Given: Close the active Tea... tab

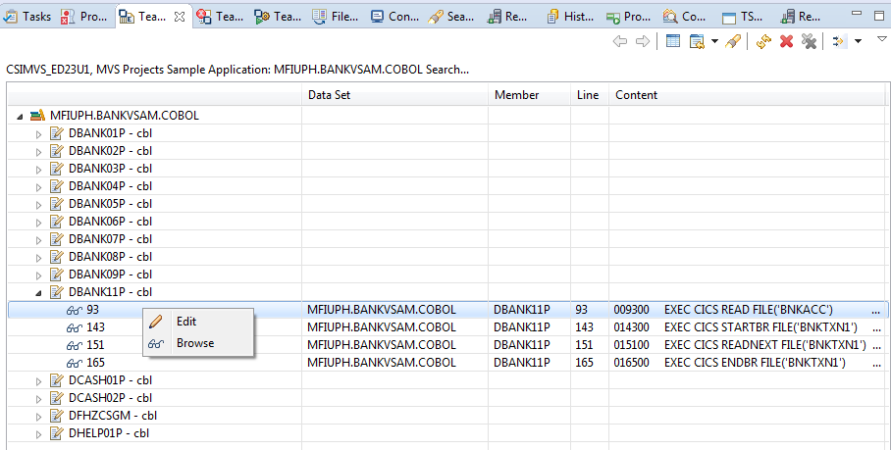Looking at the screenshot, I should coord(180,17).
